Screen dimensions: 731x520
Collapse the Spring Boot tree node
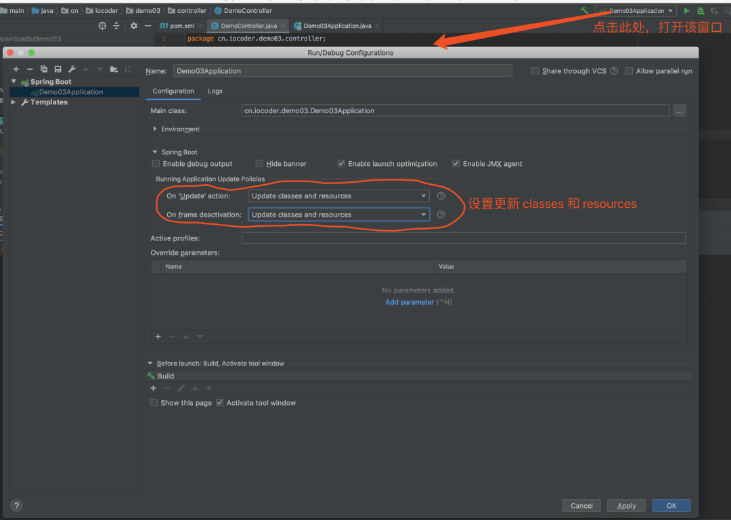coord(14,82)
